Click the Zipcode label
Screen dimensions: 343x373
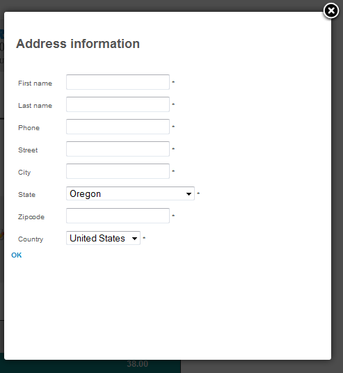[31, 217]
